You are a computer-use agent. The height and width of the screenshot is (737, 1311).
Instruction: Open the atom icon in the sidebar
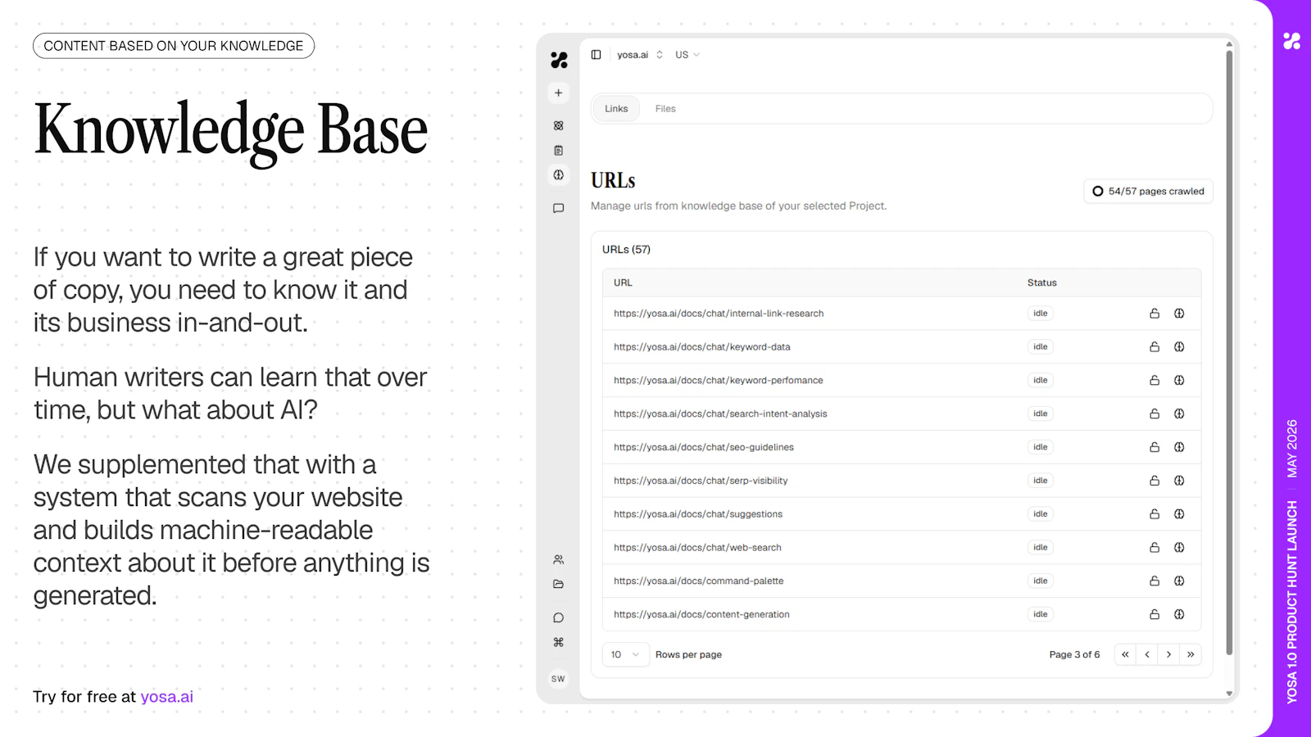[x=558, y=126]
